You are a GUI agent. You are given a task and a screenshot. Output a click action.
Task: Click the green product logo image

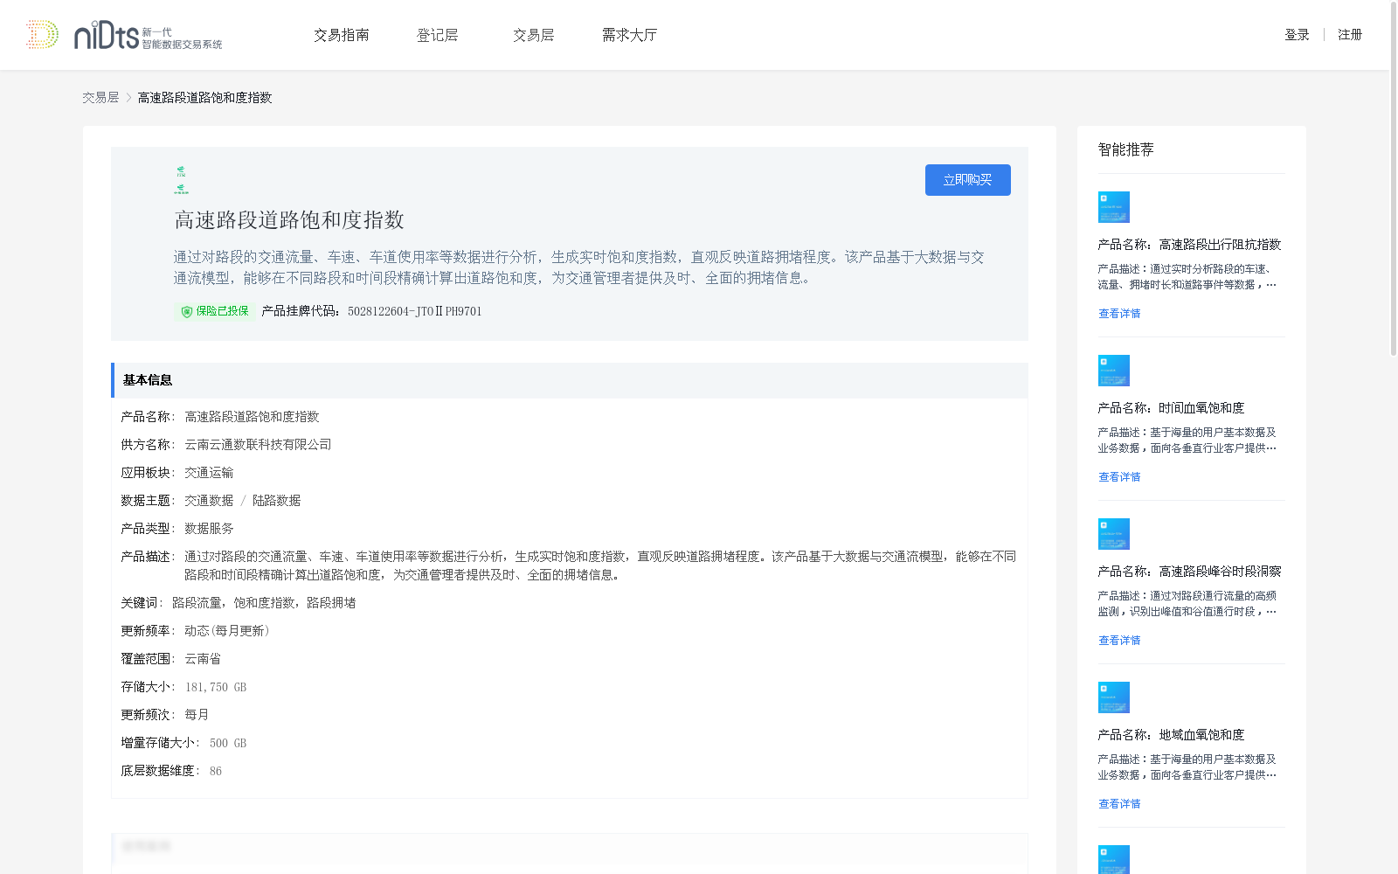click(x=181, y=180)
